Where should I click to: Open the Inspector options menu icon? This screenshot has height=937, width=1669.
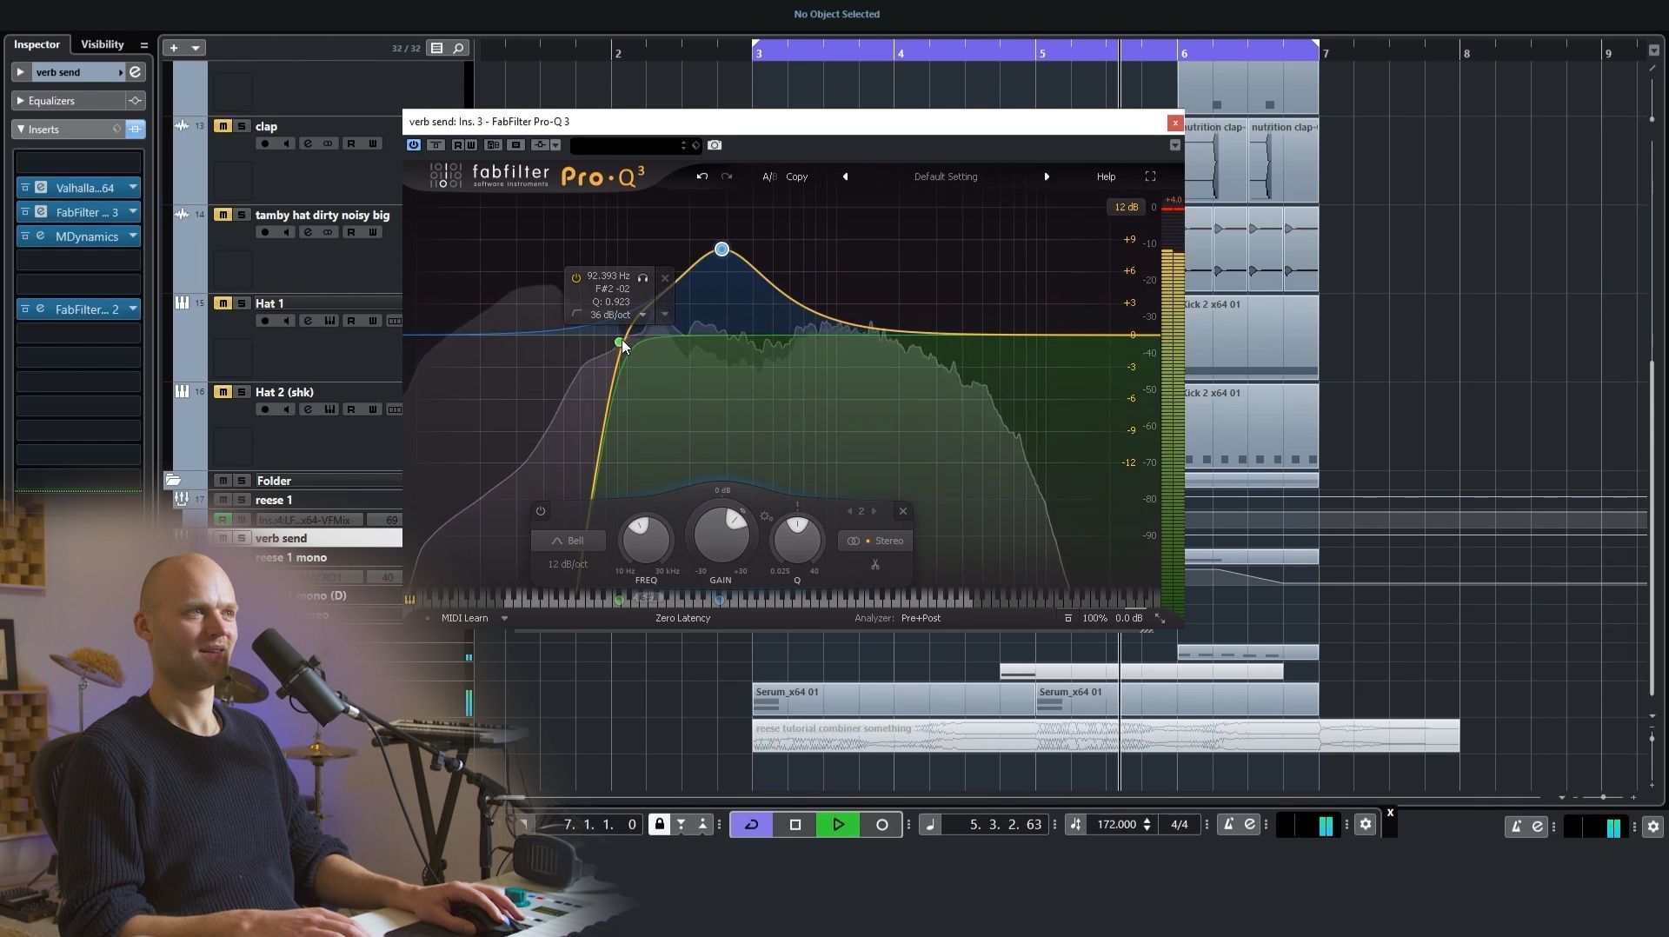click(143, 44)
